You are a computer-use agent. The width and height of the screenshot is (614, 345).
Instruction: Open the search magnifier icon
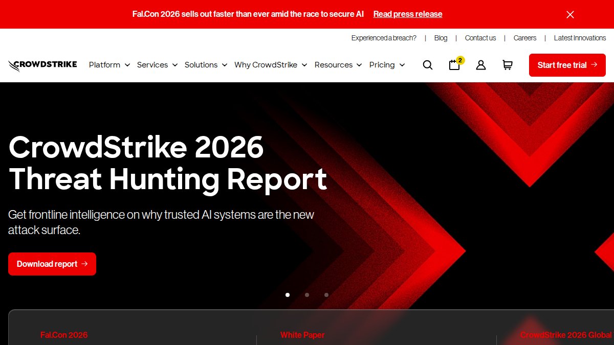tap(428, 65)
